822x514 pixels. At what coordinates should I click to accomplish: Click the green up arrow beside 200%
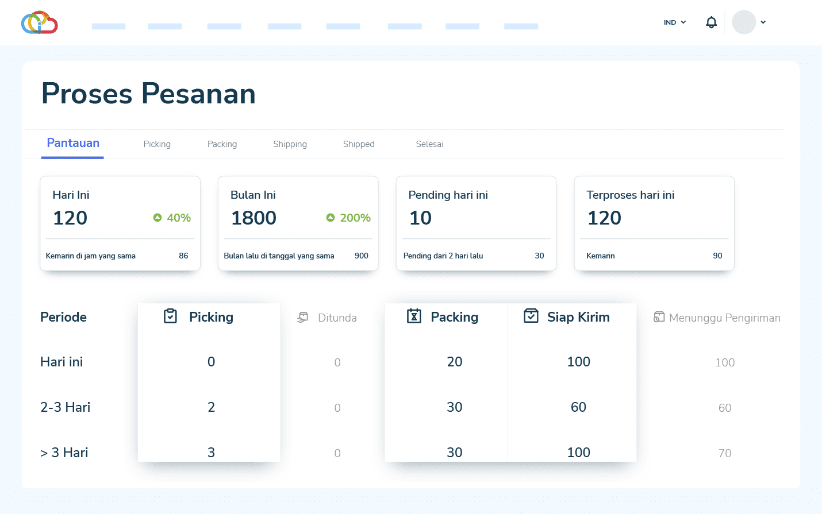point(331,218)
